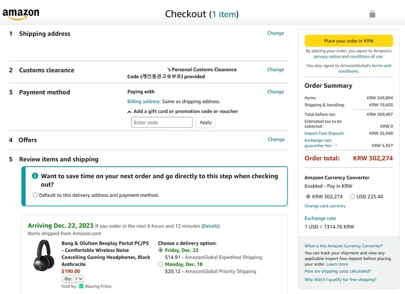Open What is the Amazon Currency Converter link

[x=343, y=246]
